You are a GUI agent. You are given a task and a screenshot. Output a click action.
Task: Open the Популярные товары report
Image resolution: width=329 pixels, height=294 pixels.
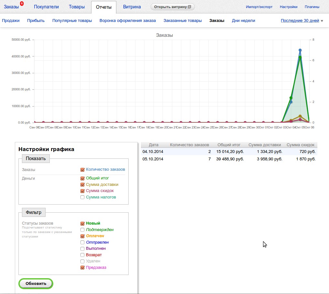pyautogui.click(x=72, y=21)
